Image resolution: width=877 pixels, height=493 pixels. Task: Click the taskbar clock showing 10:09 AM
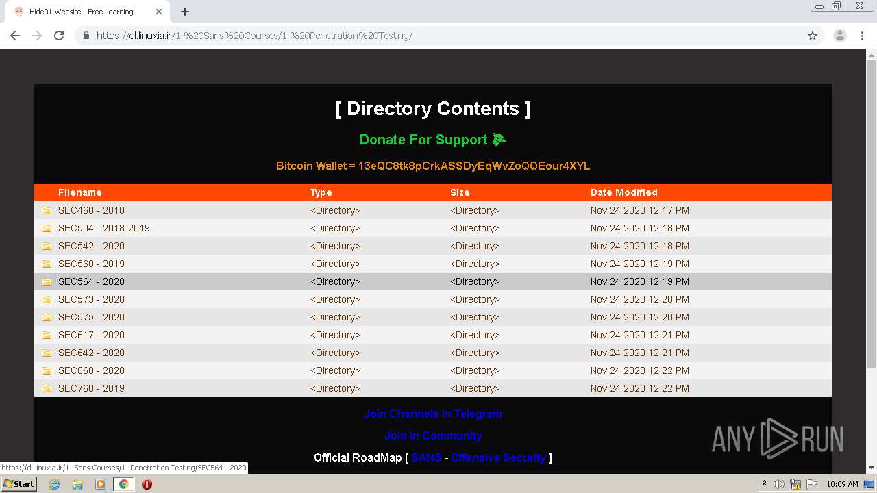[x=842, y=484]
